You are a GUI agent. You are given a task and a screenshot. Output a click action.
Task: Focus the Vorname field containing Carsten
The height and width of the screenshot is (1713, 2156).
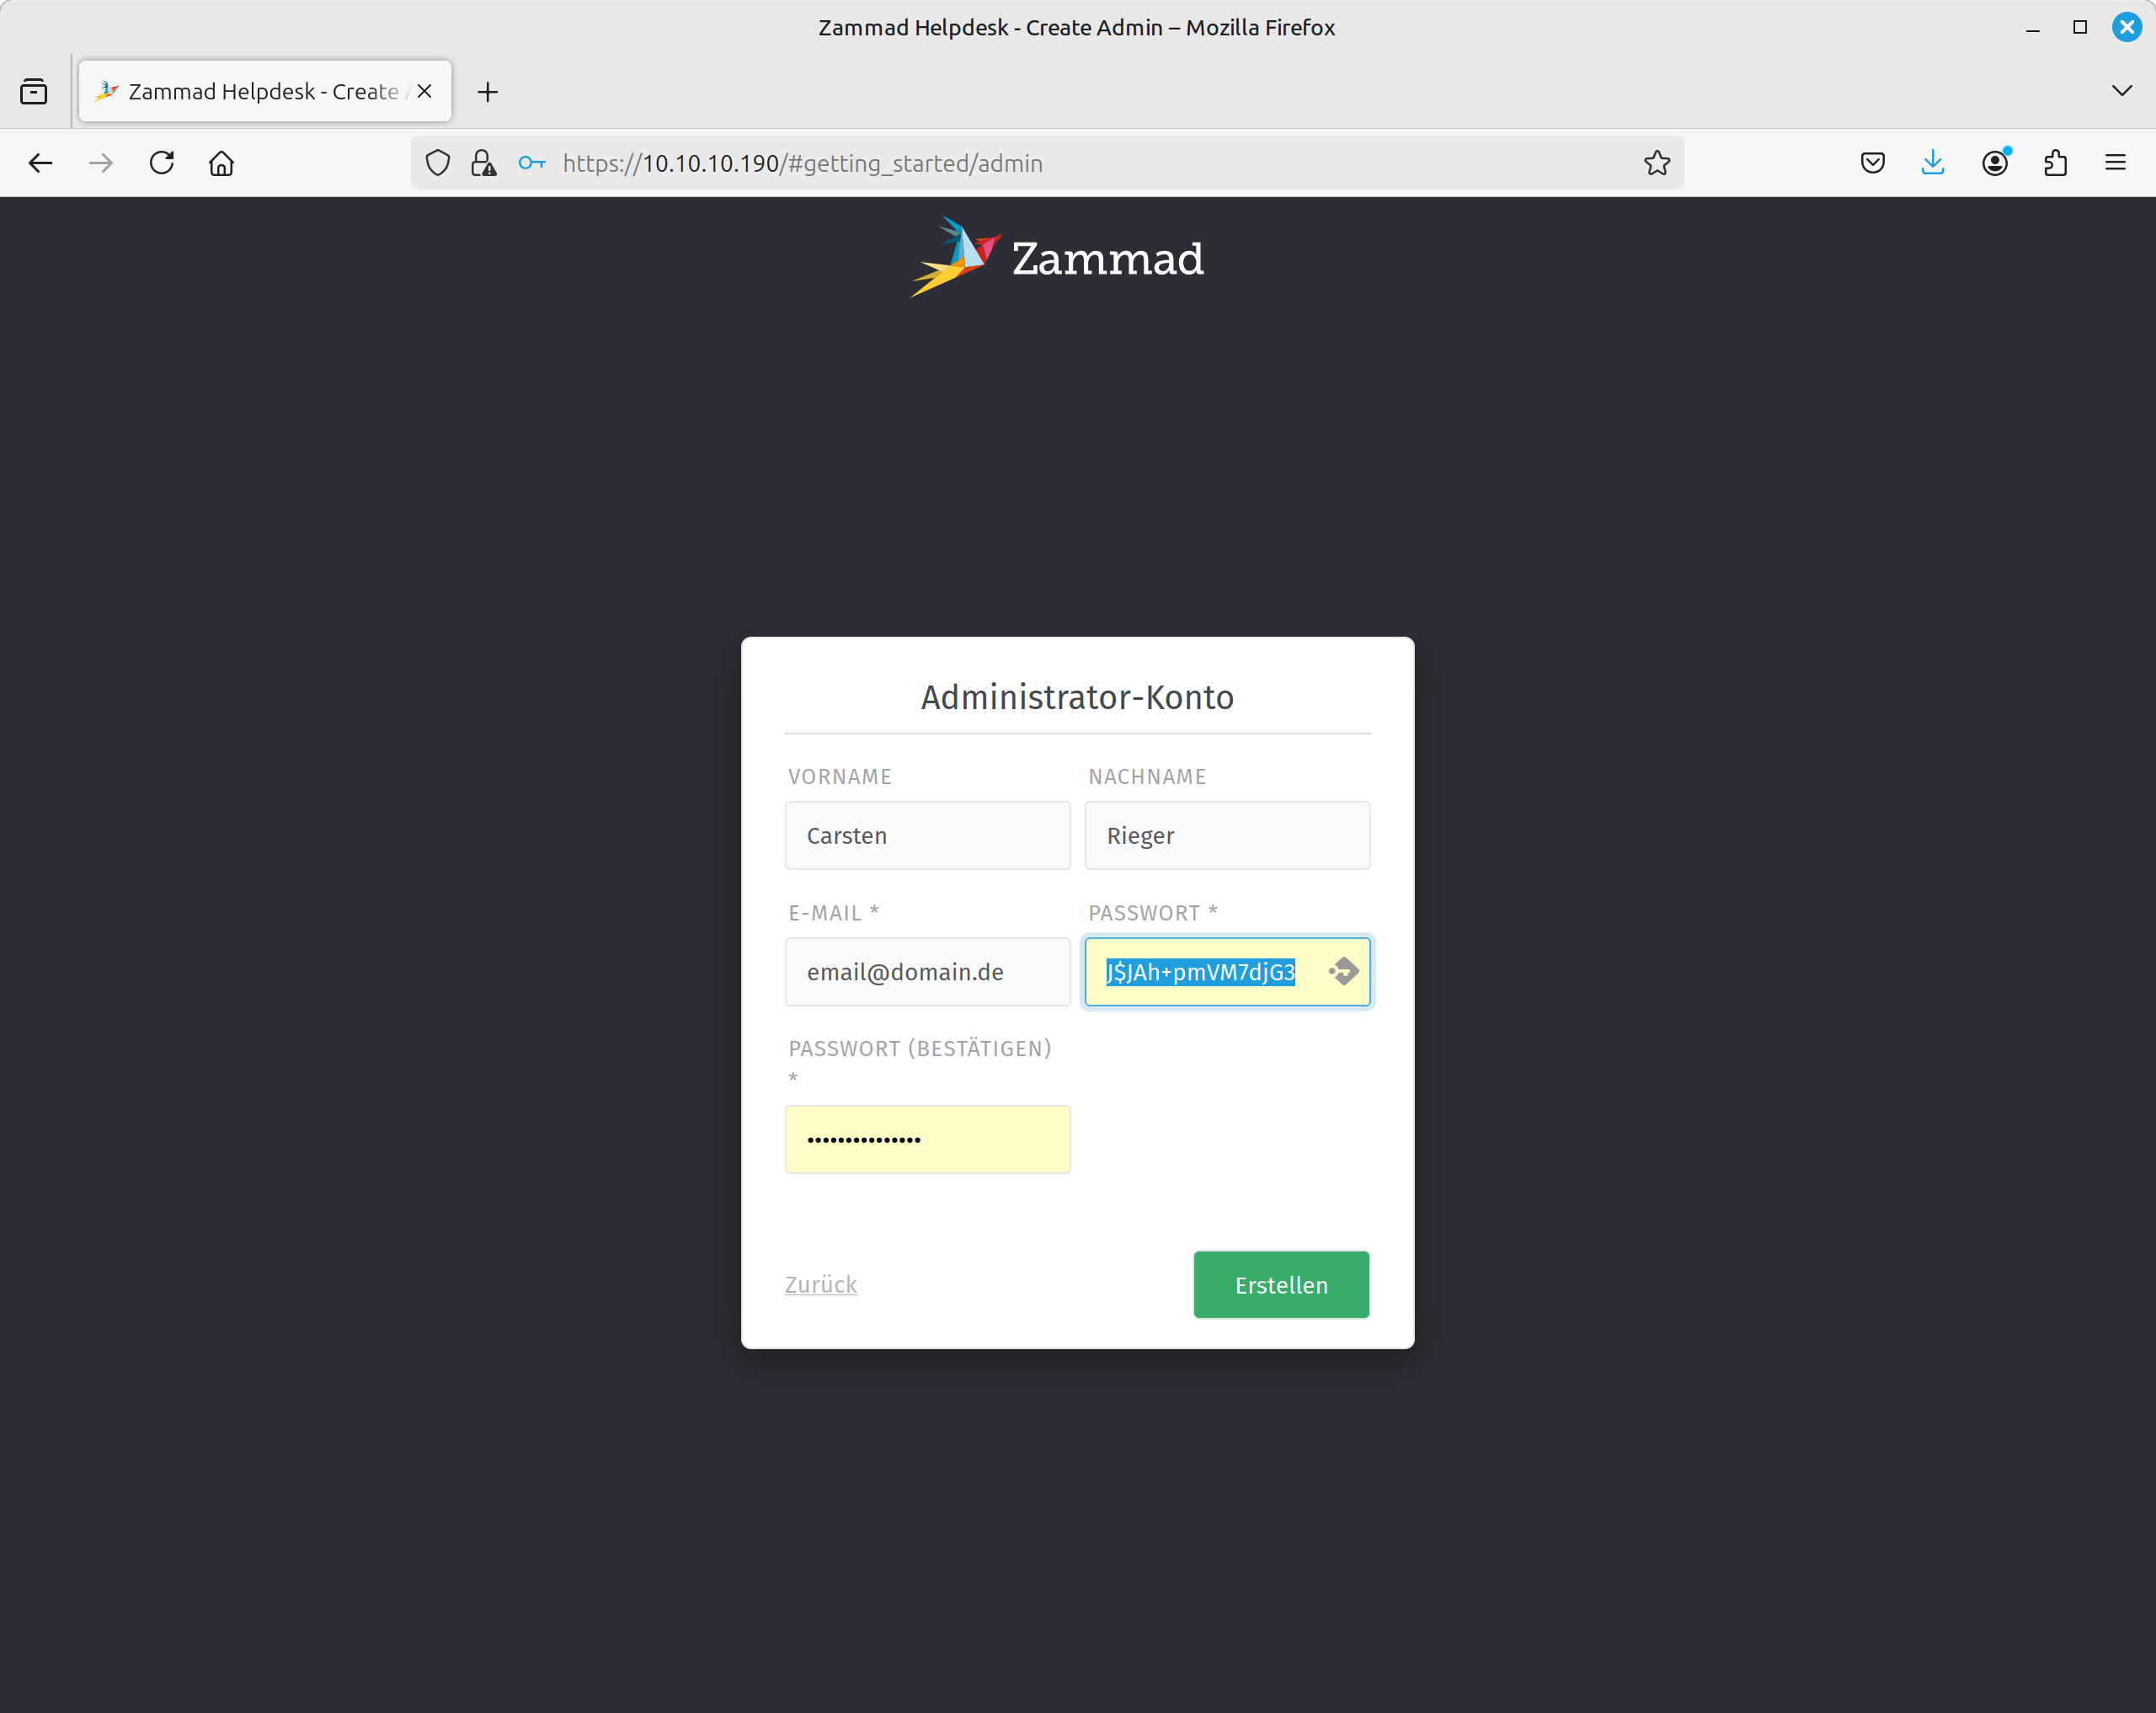[928, 835]
